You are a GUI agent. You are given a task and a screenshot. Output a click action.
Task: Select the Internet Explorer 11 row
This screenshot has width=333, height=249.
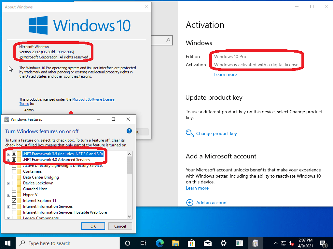[x=39, y=201]
